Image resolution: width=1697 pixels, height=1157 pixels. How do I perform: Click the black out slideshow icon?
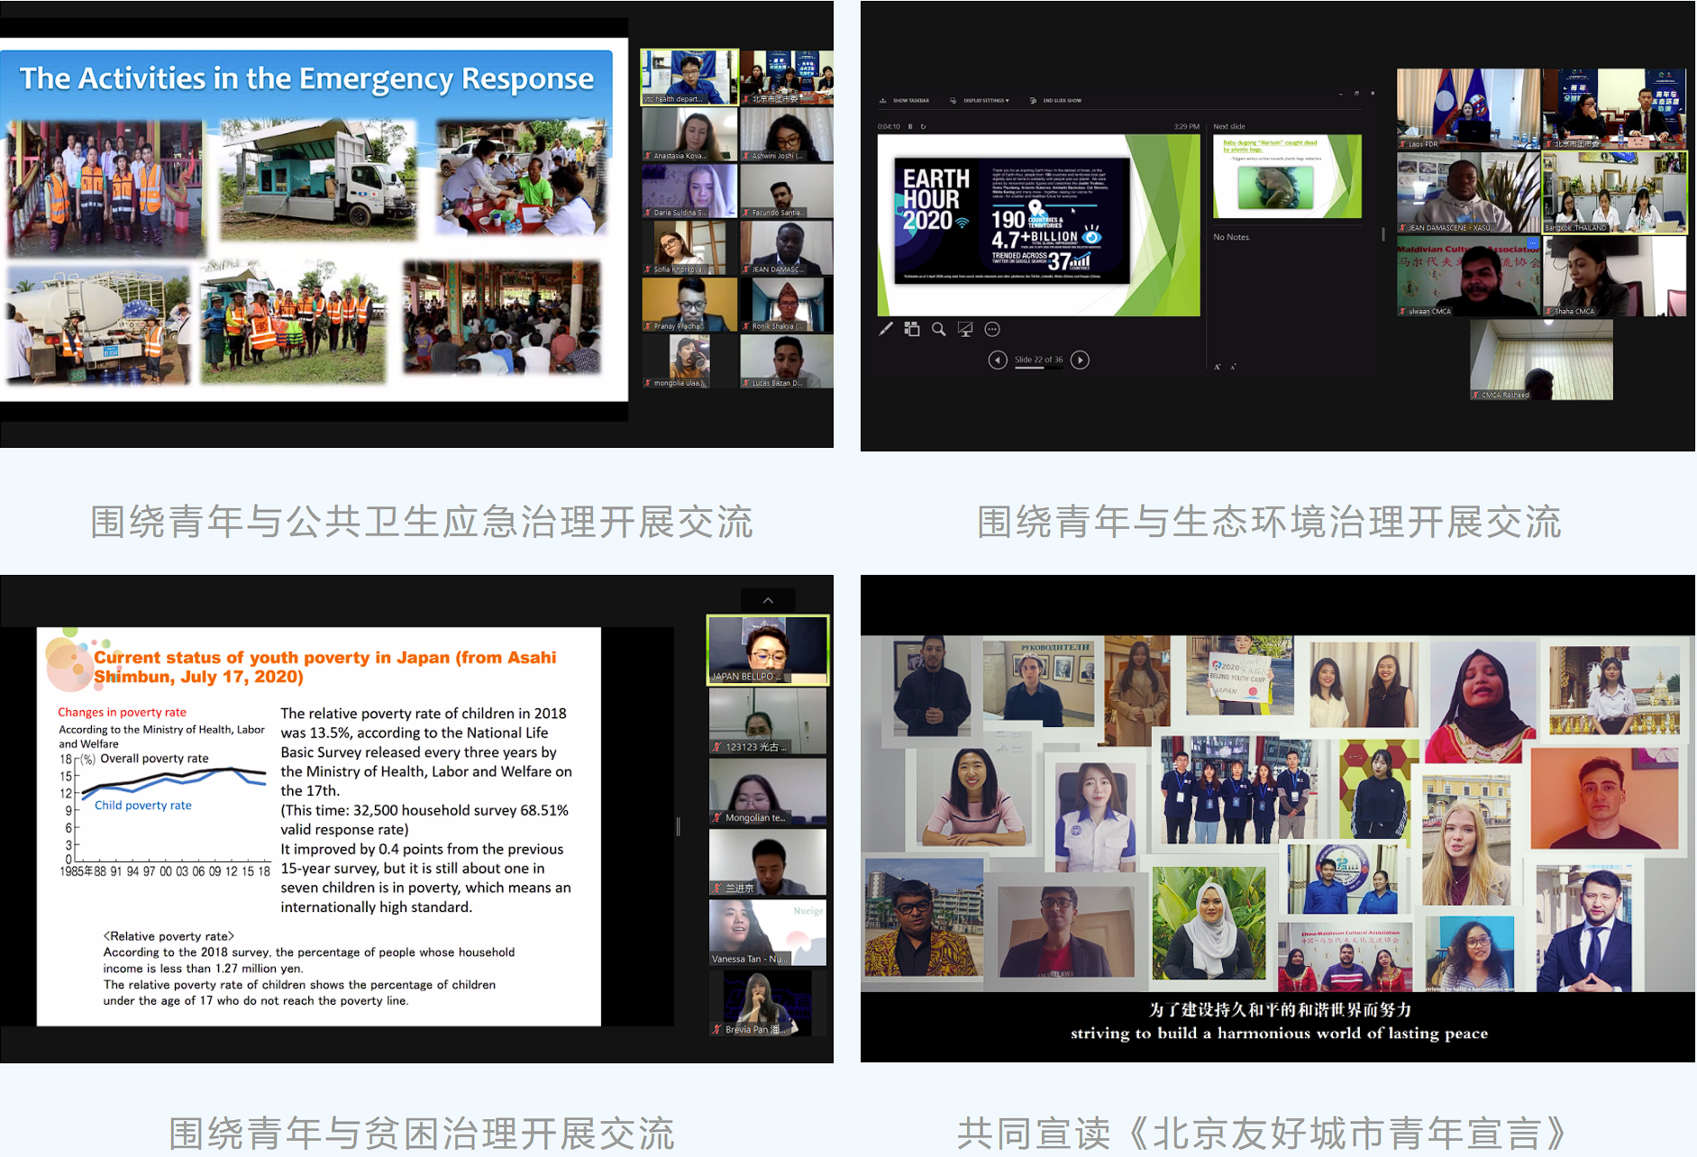tap(965, 330)
